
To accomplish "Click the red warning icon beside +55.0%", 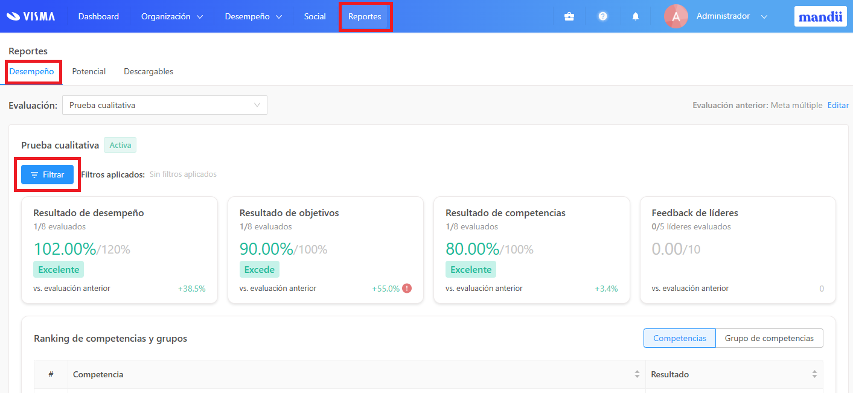I will [407, 289].
